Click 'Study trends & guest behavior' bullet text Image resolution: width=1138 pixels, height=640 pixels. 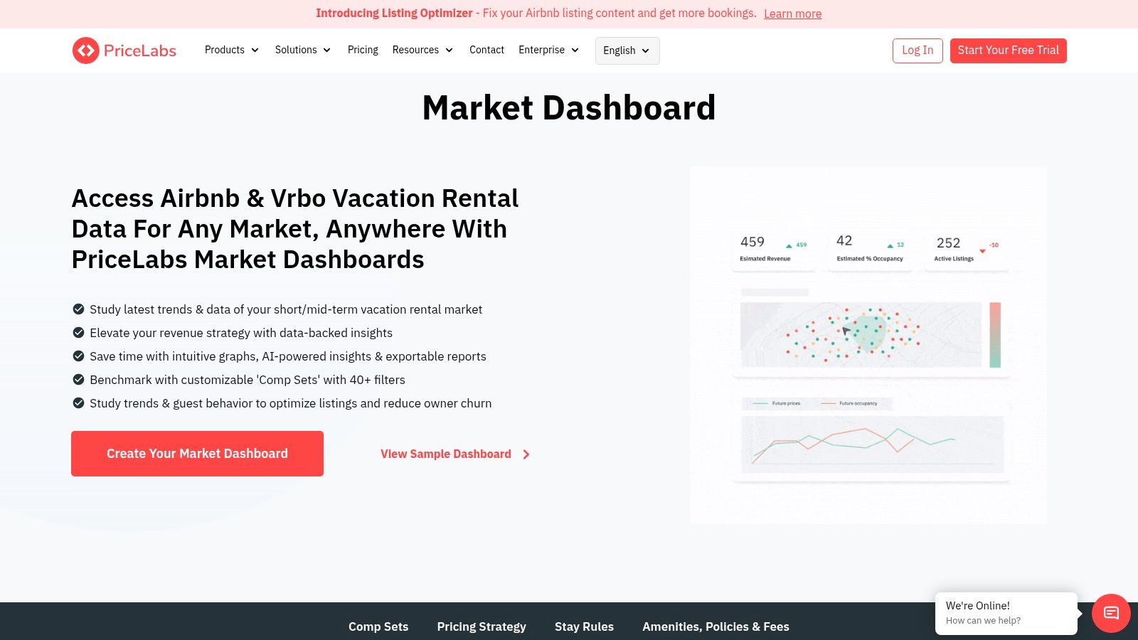point(290,403)
